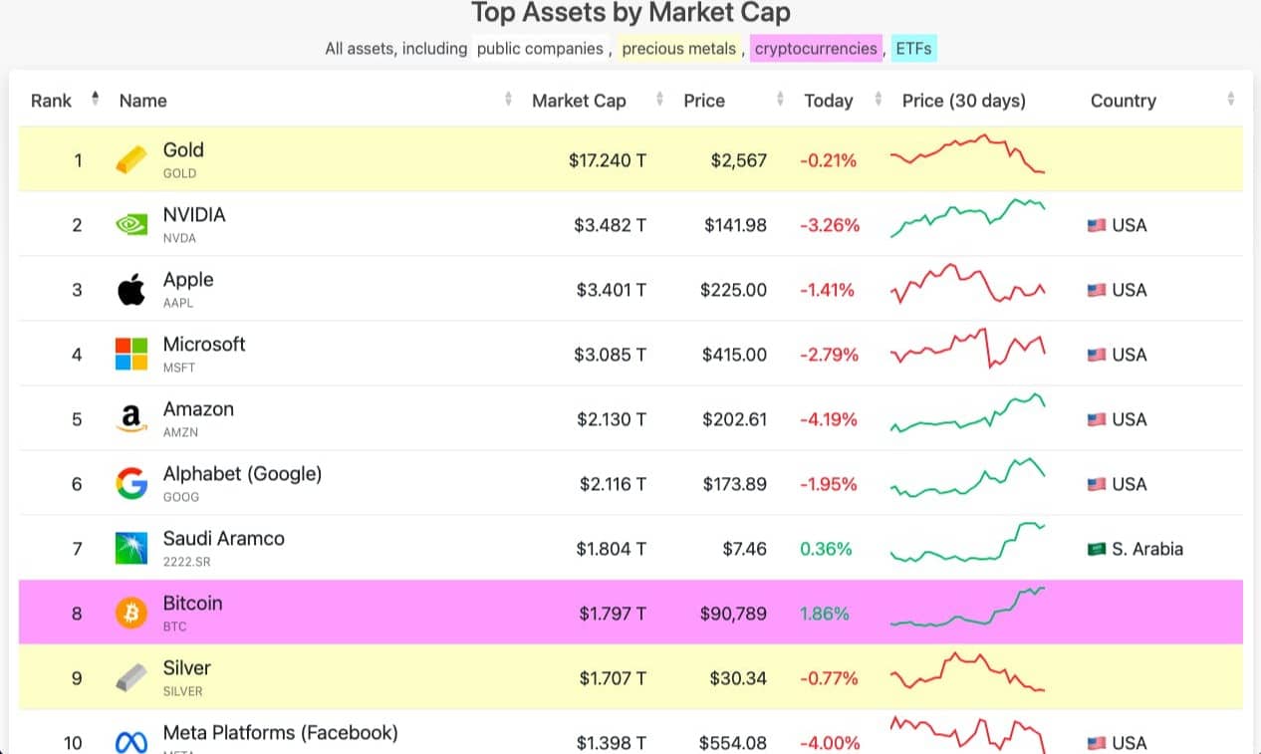Screen dimensions: 1261x754
Task: Open the precious metals filter link
Action: [679, 48]
